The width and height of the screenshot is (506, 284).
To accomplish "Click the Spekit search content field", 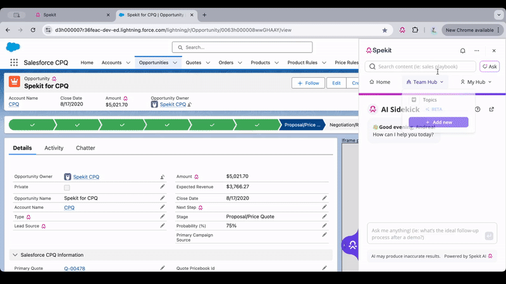I will (x=420, y=67).
